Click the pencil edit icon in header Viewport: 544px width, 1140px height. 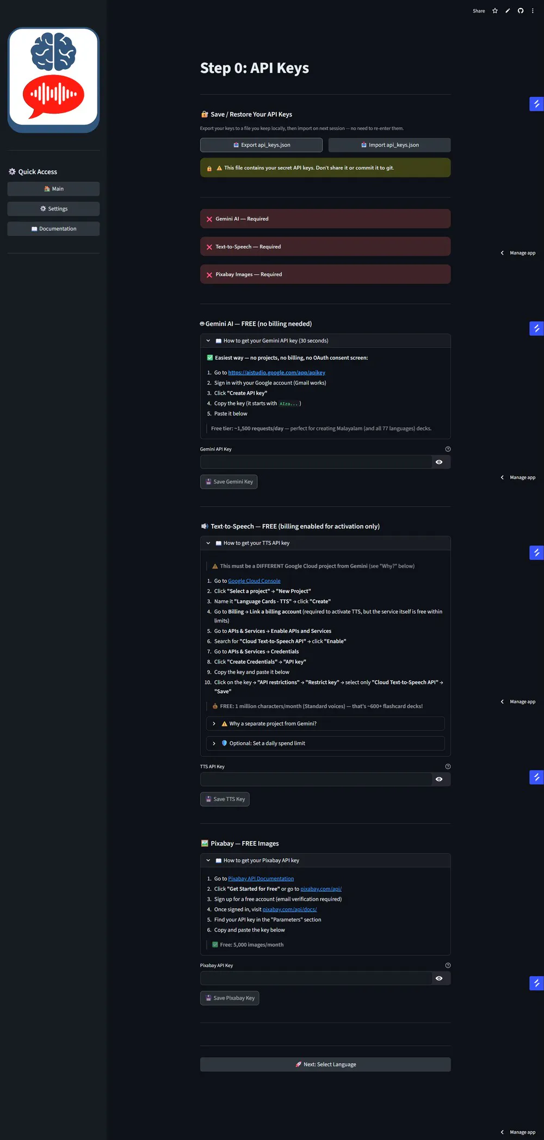tap(508, 11)
